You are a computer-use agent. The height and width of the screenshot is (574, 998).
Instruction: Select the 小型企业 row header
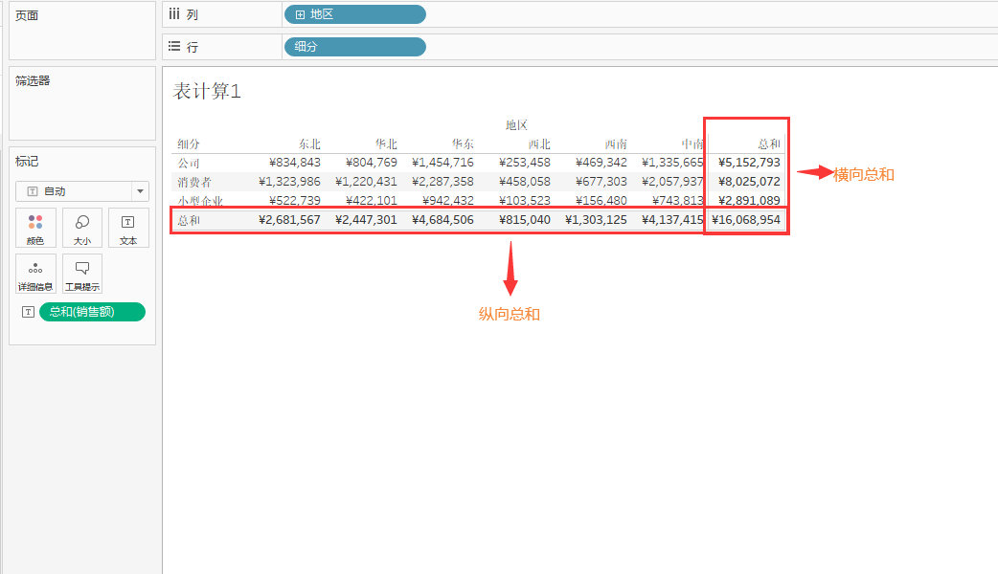(200, 201)
